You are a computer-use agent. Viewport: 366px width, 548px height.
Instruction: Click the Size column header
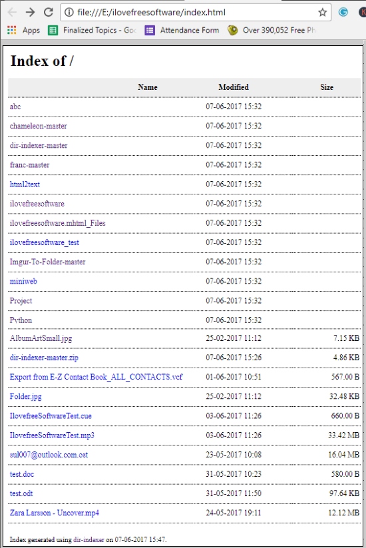[x=327, y=87]
